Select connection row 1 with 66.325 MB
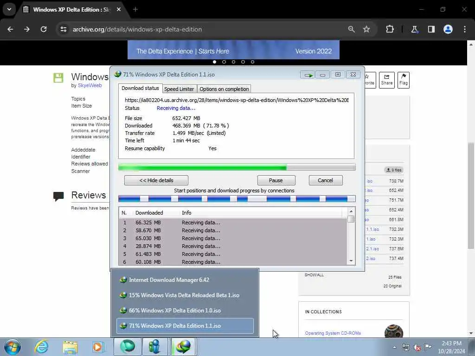 233,222
